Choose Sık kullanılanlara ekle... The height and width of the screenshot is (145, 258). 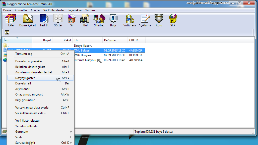(x=40, y=113)
